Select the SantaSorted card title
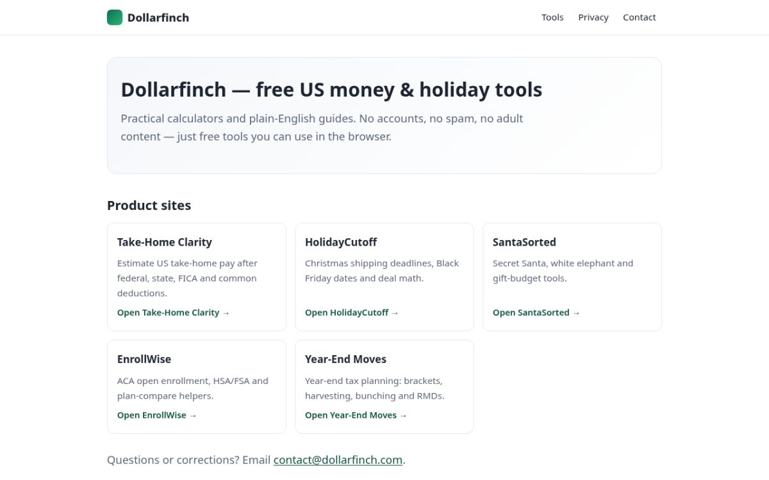 (x=524, y=242)
